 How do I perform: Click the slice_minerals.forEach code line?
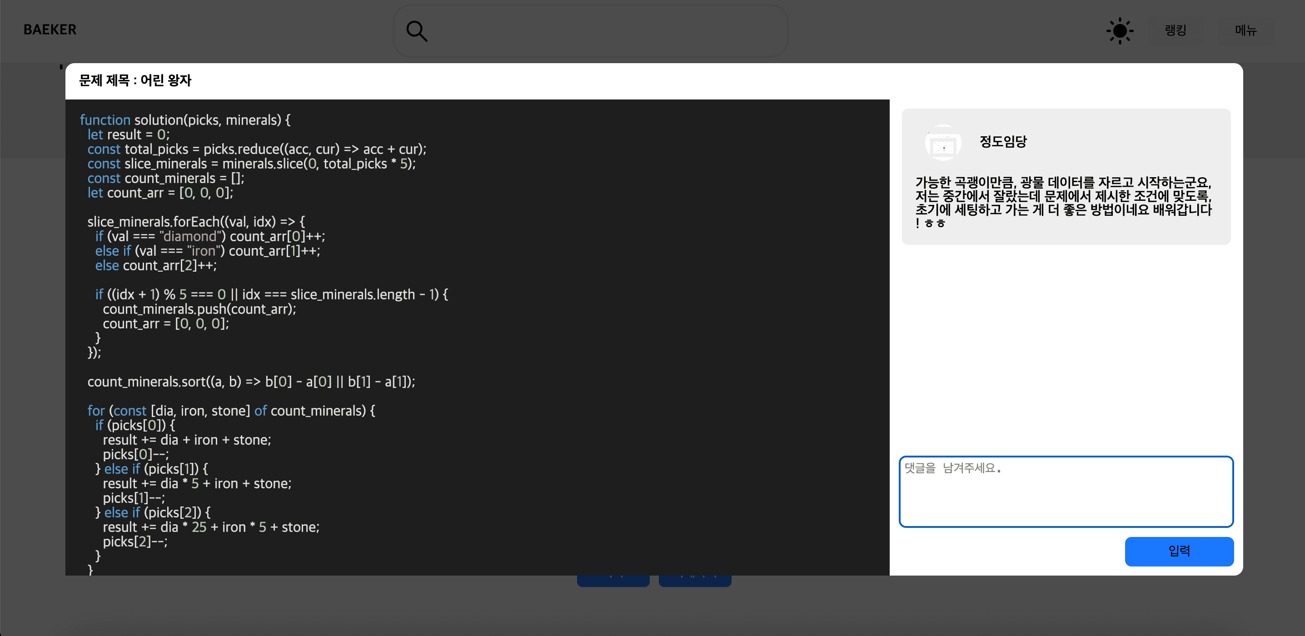coord(196,222)
